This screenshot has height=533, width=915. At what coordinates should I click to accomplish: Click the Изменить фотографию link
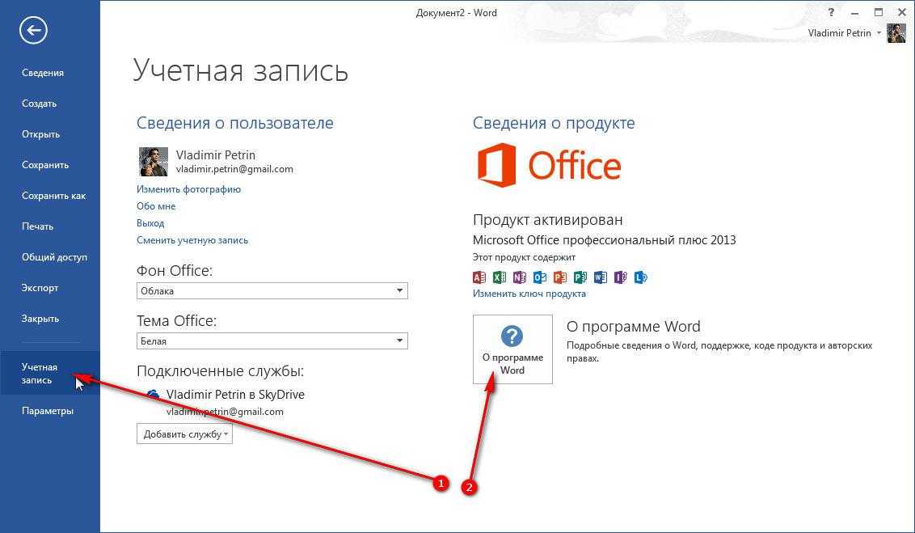[x=188, y=189]
